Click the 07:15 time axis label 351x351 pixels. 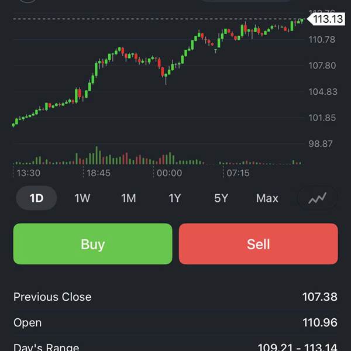(x=238, y=173)
